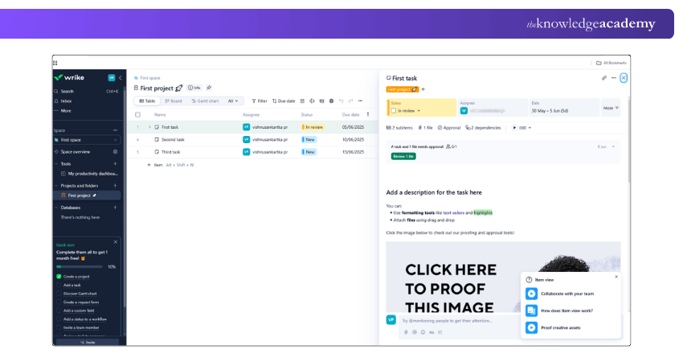Add a new project via Projects and folders plus

pyautogui.click(x=115, y=186)
